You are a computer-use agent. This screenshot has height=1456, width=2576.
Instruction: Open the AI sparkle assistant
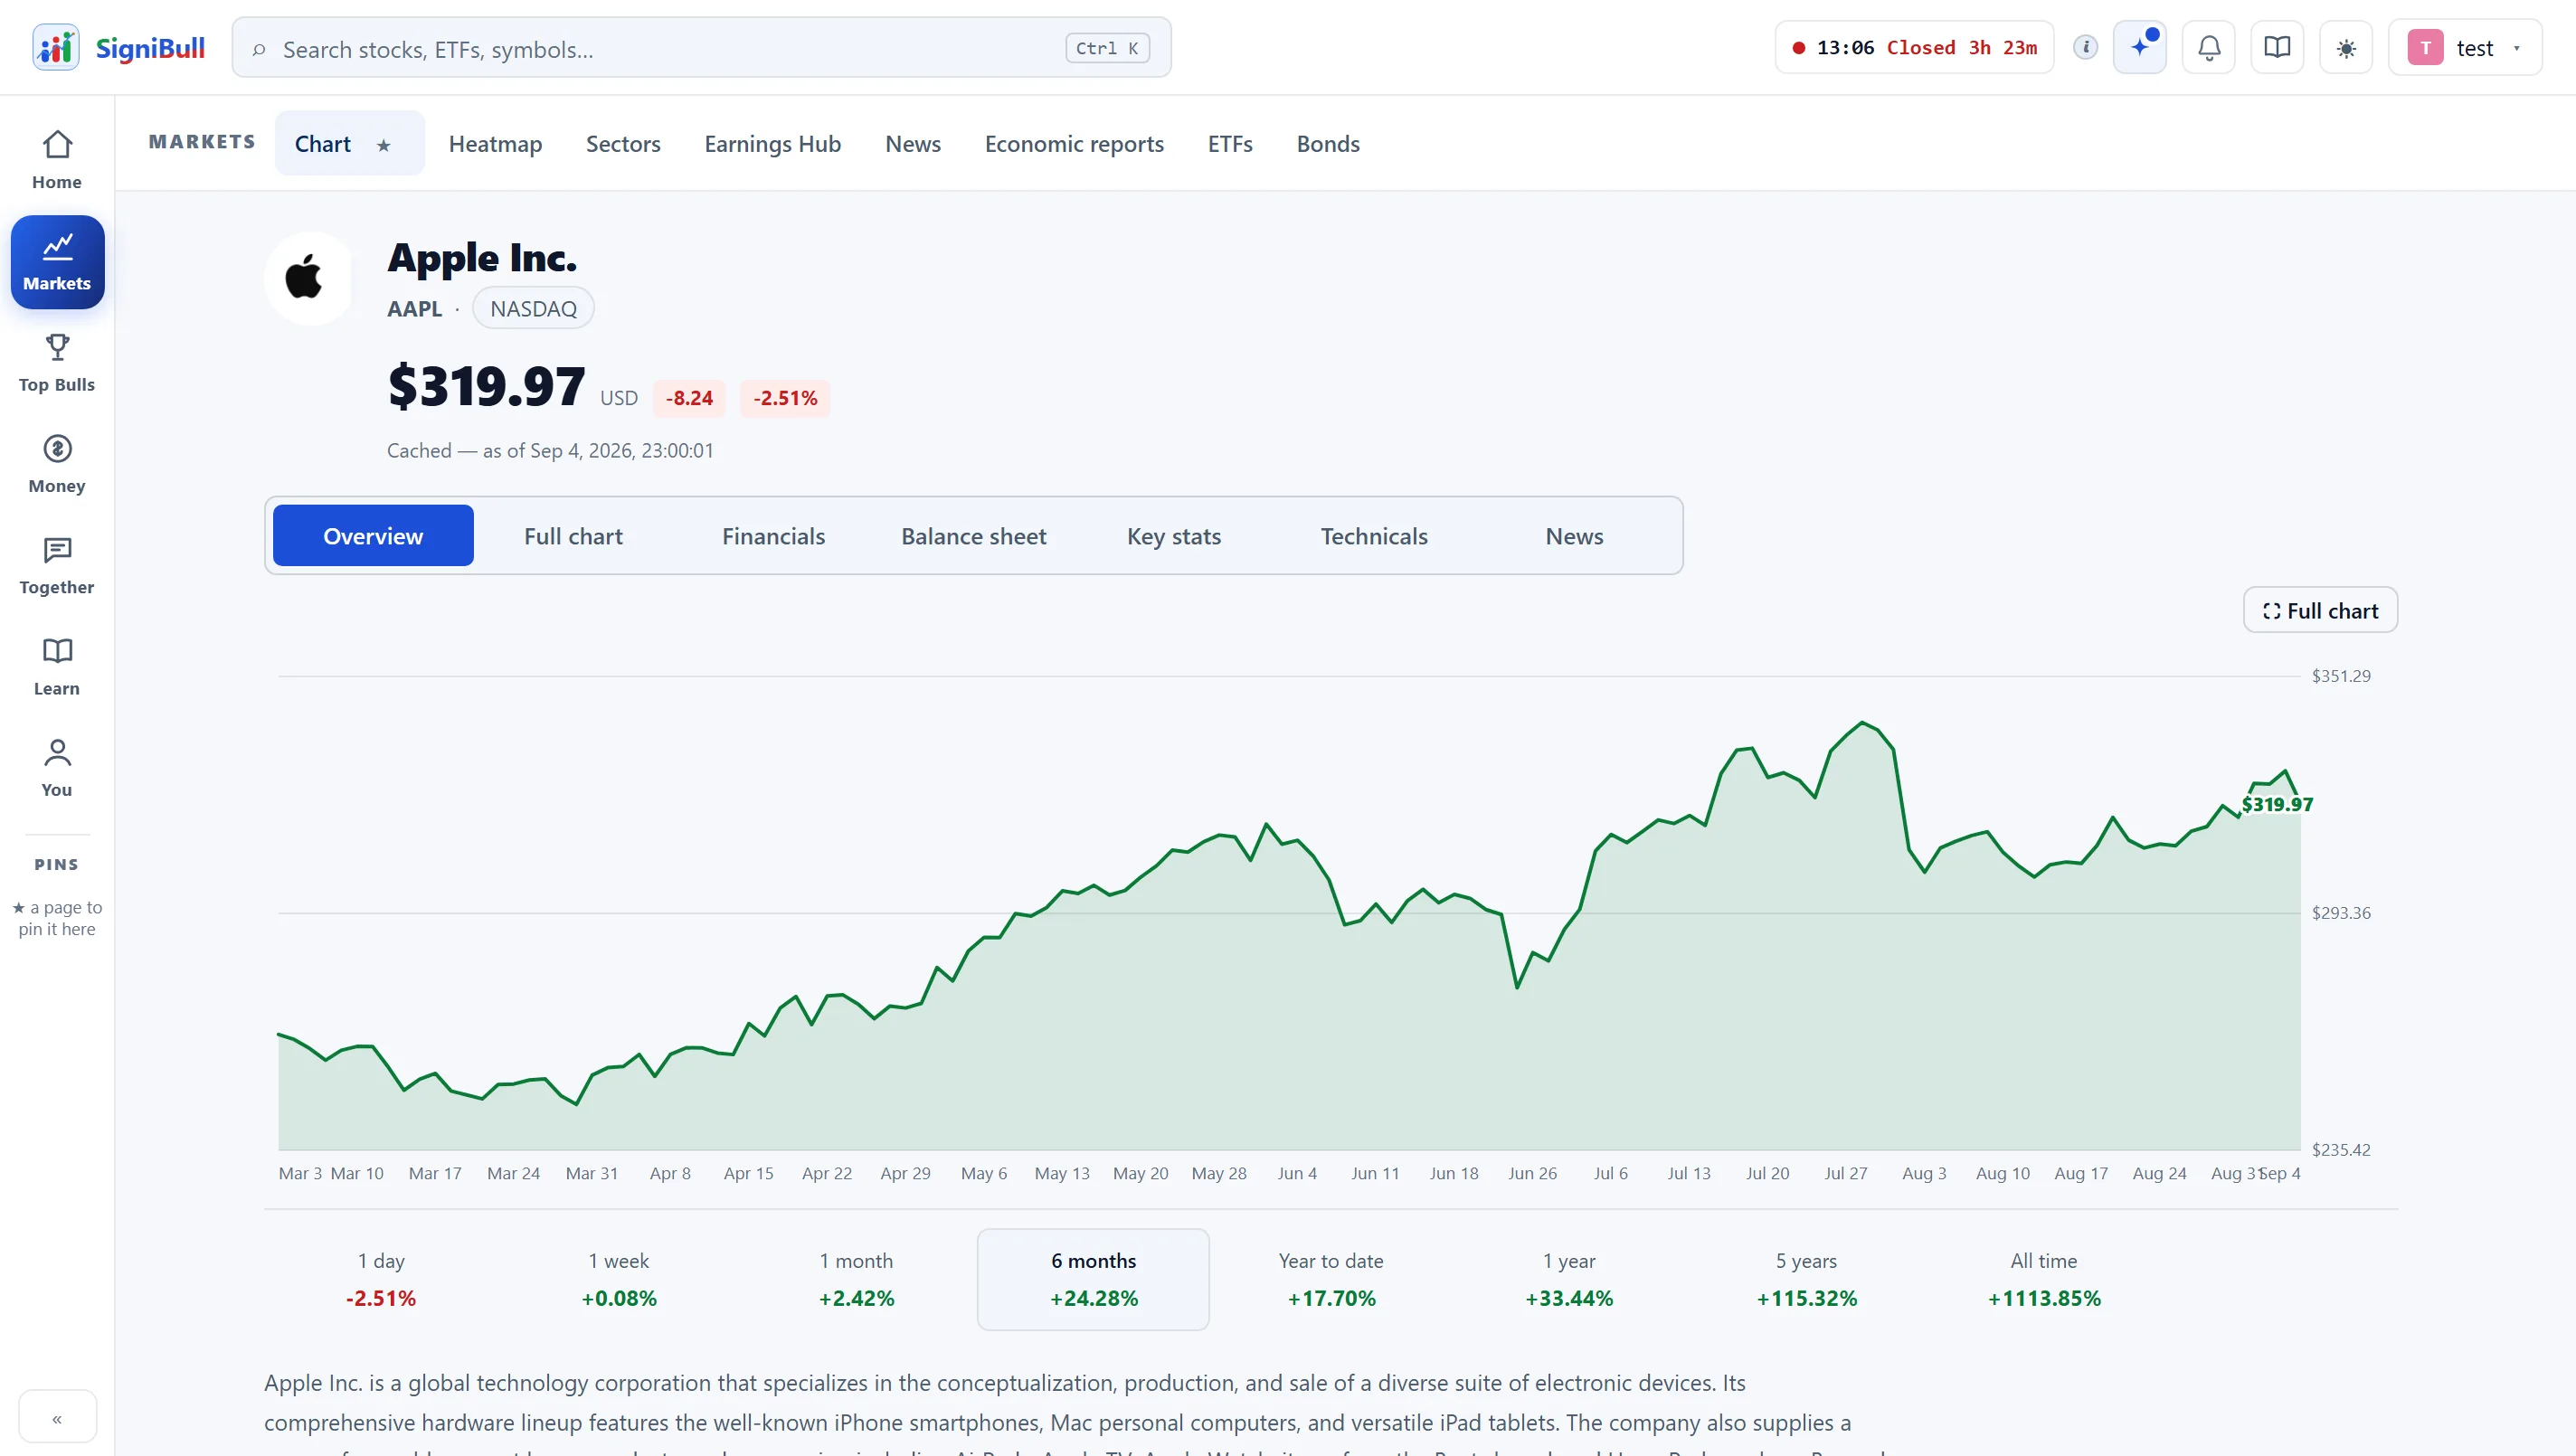tap(2140, 47)
